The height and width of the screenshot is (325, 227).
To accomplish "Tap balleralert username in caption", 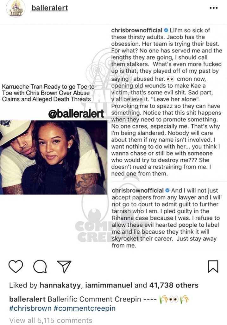I will (27, 299).
